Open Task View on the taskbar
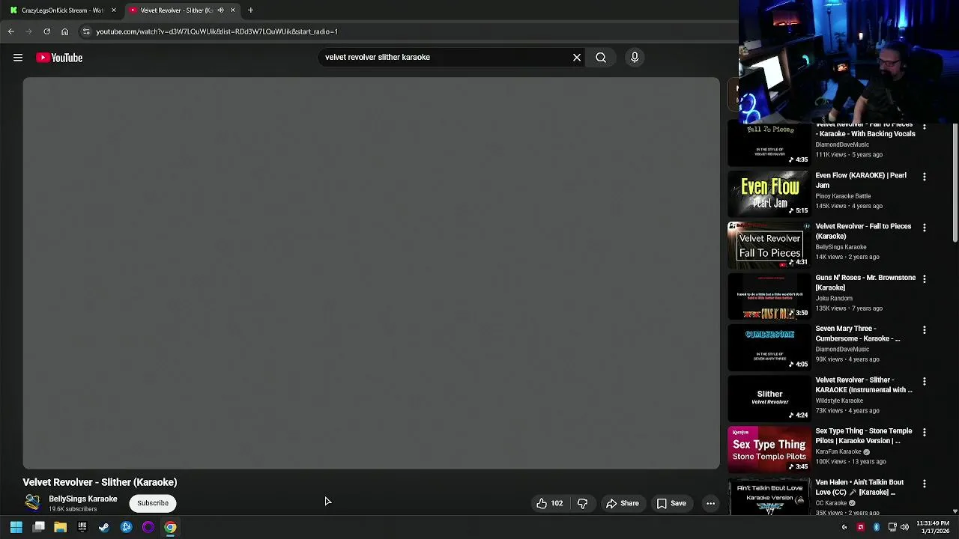 39,528
